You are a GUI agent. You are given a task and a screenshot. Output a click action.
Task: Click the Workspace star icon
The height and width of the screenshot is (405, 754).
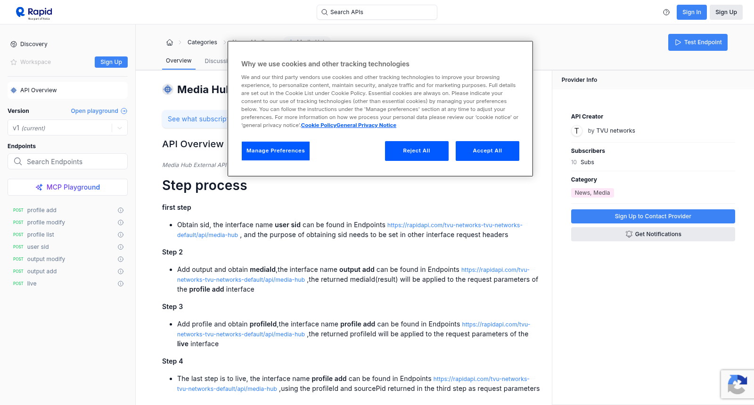14,62
